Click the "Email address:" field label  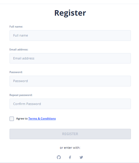(x=19, y=50)
